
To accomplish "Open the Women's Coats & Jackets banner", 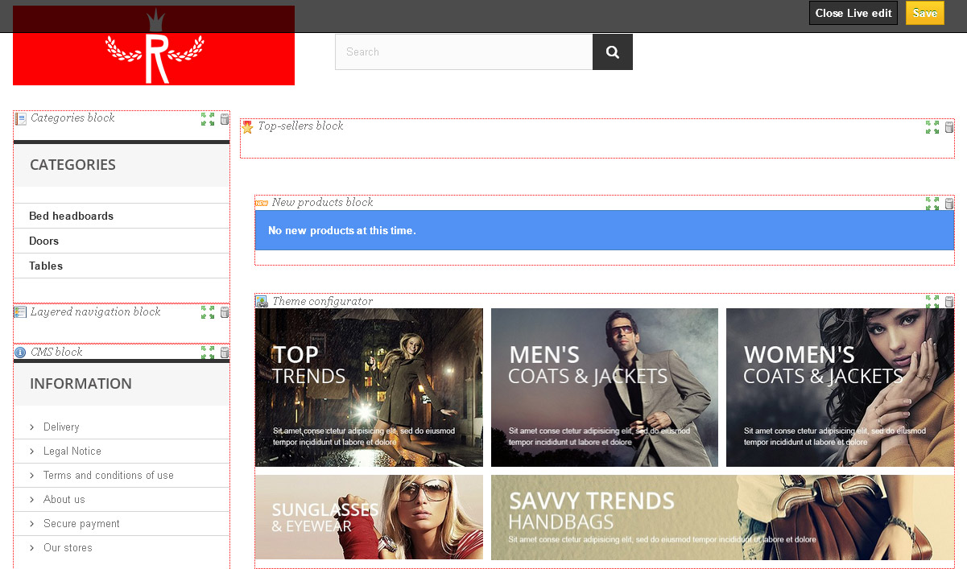I will pos(840,388).
